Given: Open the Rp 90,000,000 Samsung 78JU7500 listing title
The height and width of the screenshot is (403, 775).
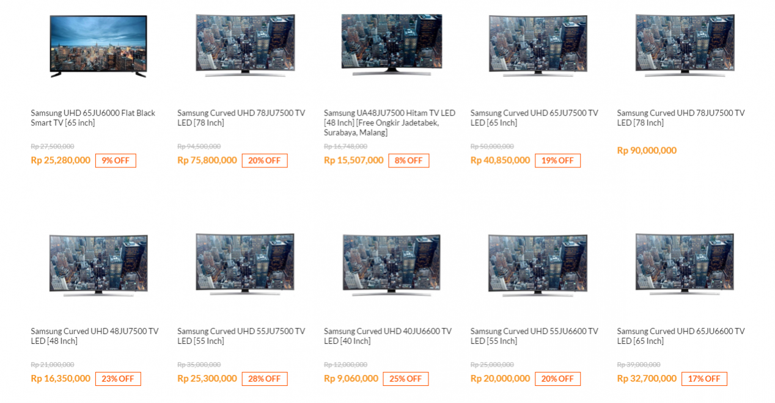Looking at the screenshot, I should tap(681, 118).
